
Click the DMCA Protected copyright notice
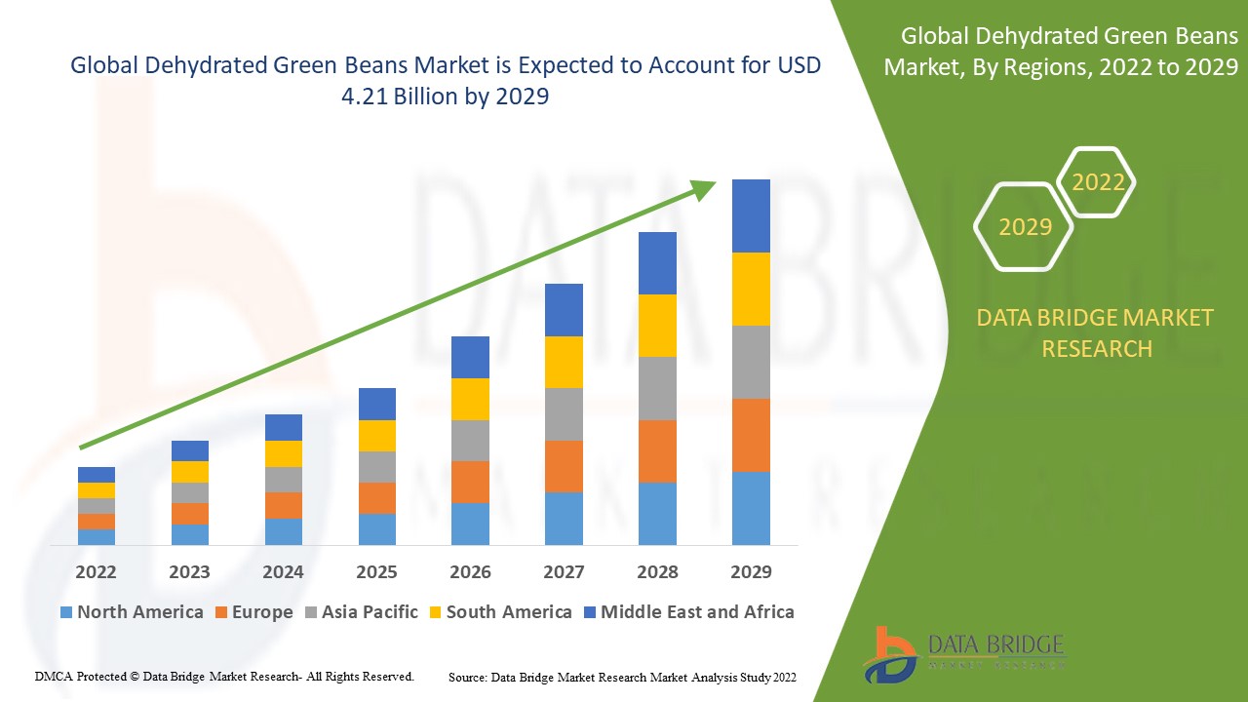coord(224,676)
